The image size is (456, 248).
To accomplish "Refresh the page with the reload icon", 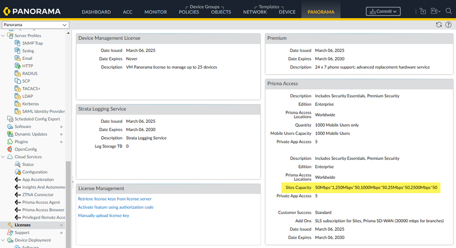I will click(x=439, y=25).
